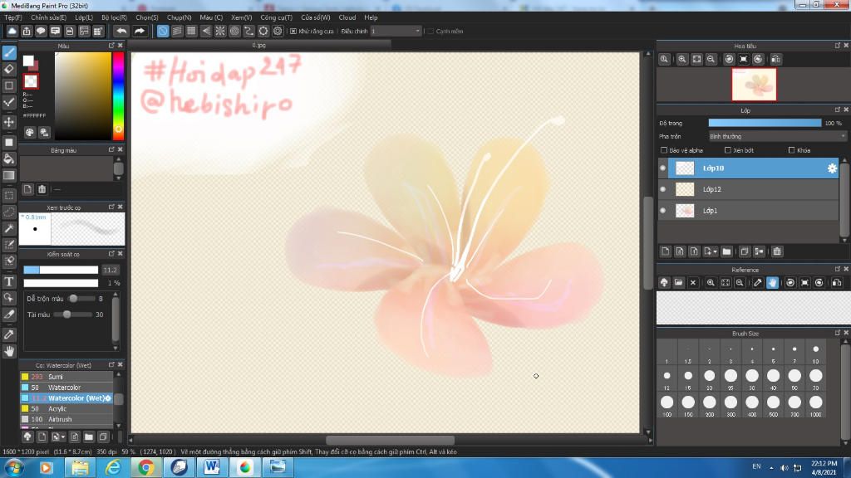
Task: Adjust the Độ trong opacity slider
Action: pyautogui.click(x=765, y=123)
